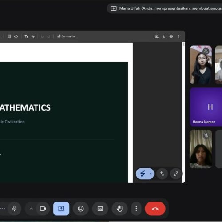This screenshot has height=222, width=222.
Task: Stop presenting with the highlighted share screen button
Action: (x=61, y=209)
